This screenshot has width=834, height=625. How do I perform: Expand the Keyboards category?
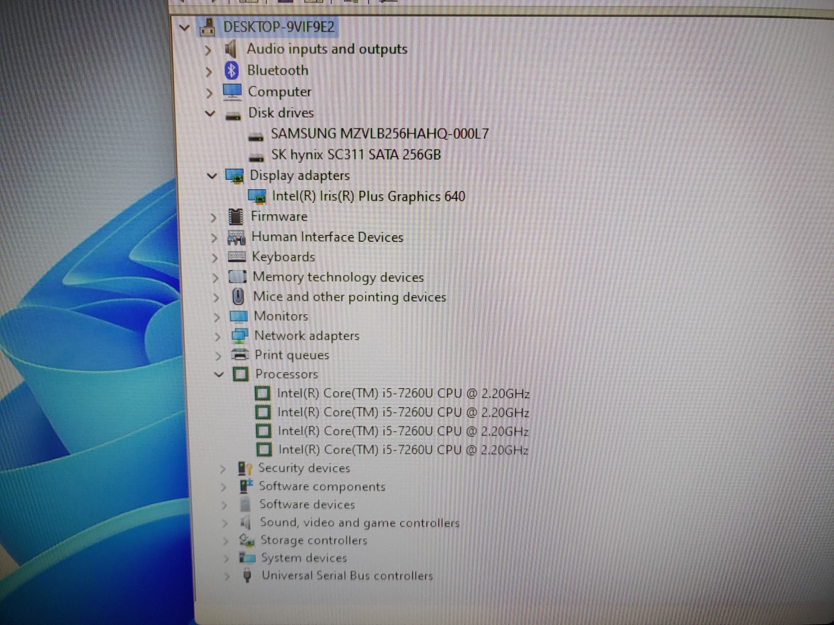pyautogui.click(x=215, y=258)
